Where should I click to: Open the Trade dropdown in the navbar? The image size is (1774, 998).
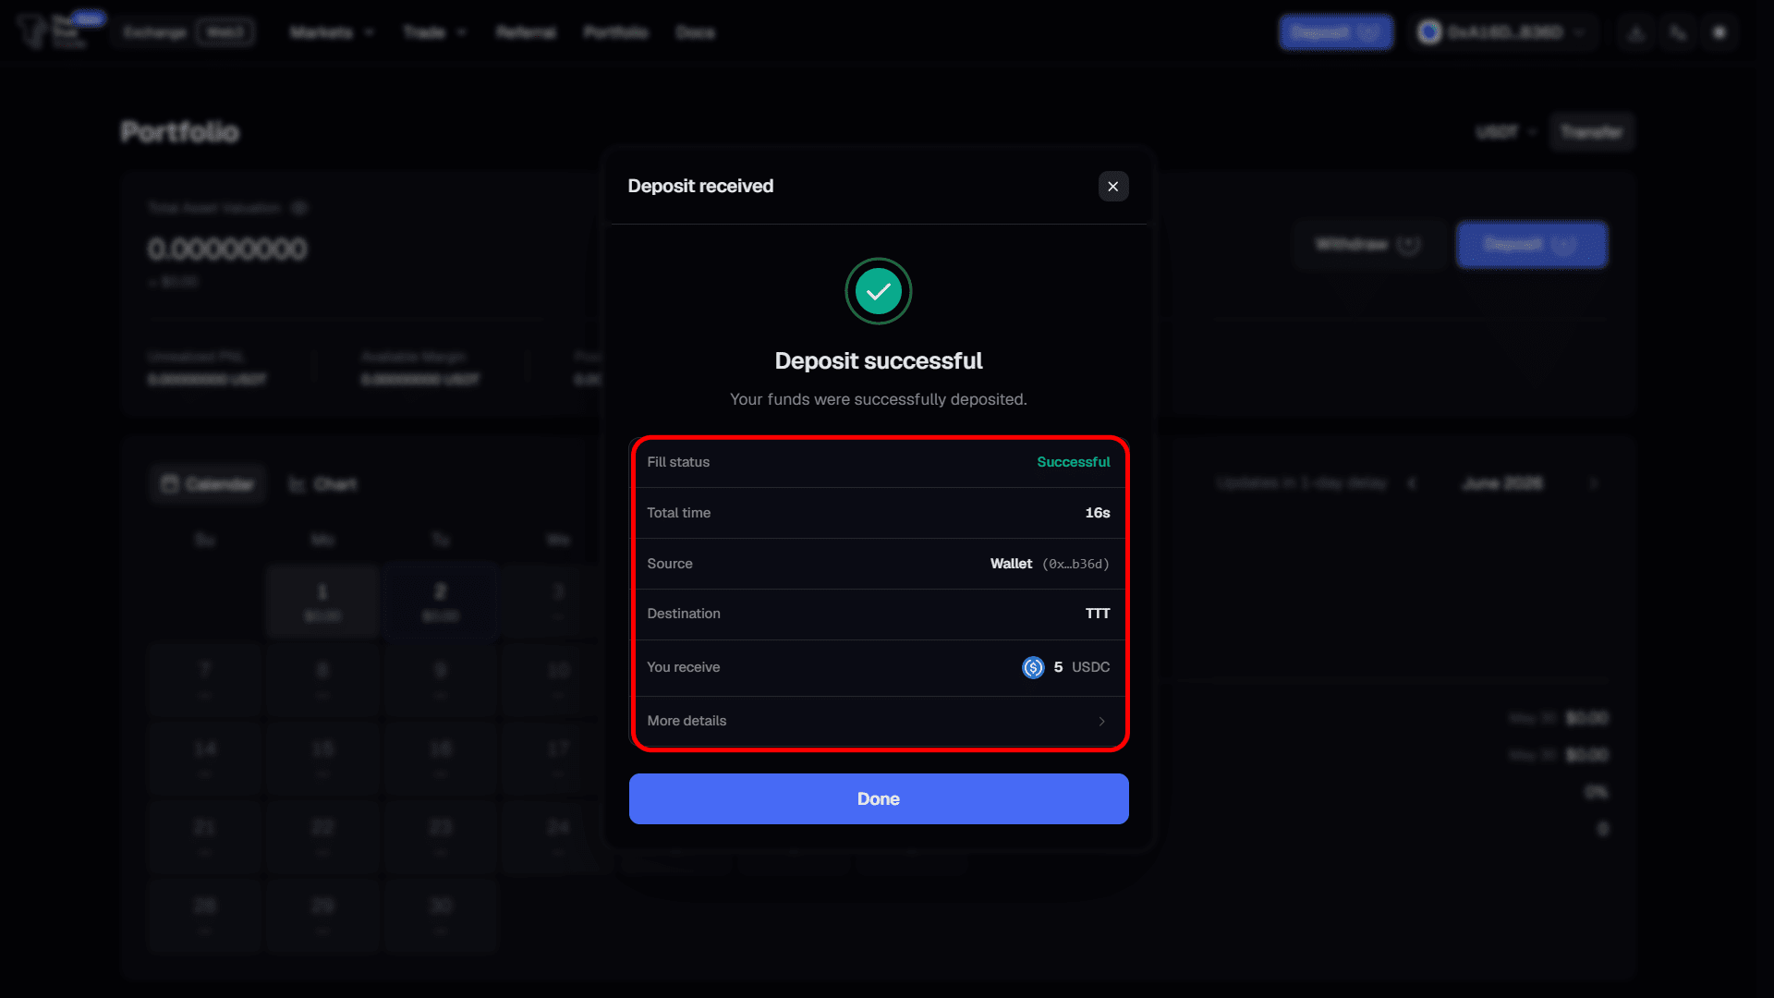coord(435,32)
